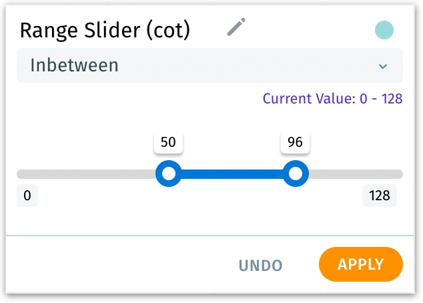Click the far left end of slider track
423x303 pixels.
(21, 174)
